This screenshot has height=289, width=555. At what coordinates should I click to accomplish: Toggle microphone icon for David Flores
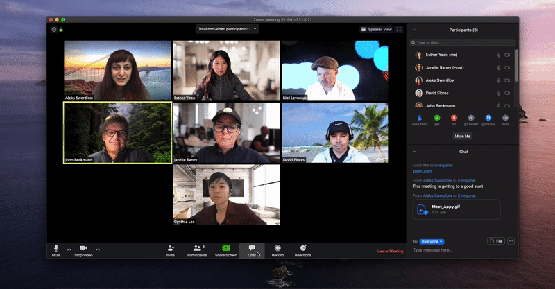pos(499,93)
